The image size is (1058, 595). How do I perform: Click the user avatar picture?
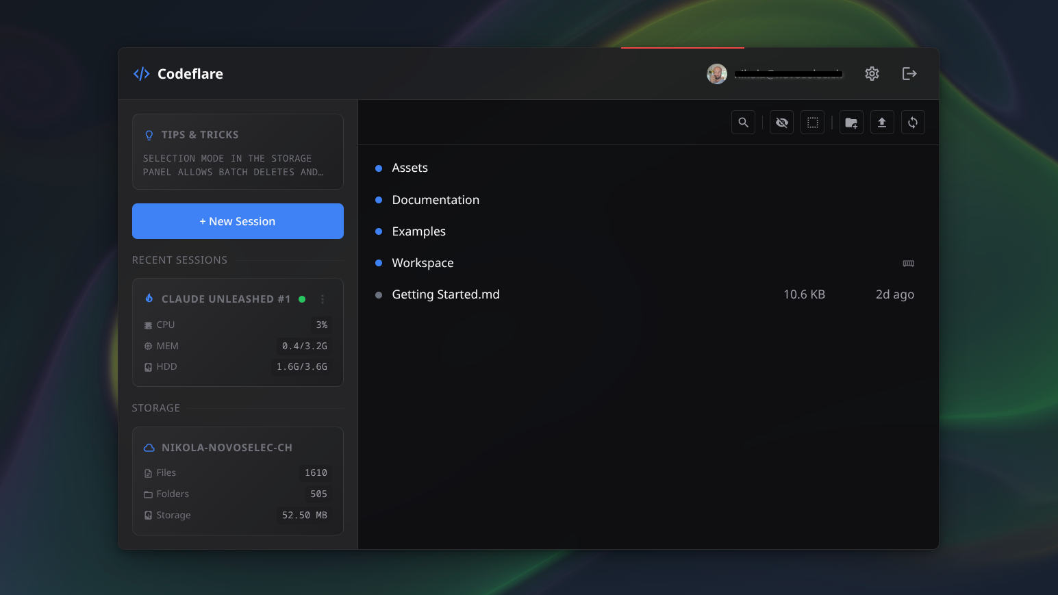point(717,74)
